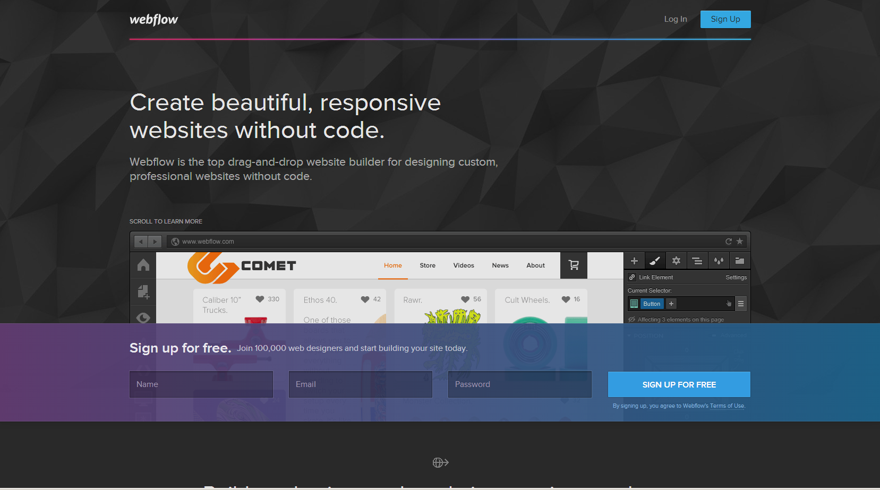Click the crossed-eye icon beside Affecting 3 elements
This screenshot has width=880, height=490.
(x=632, y=320)
